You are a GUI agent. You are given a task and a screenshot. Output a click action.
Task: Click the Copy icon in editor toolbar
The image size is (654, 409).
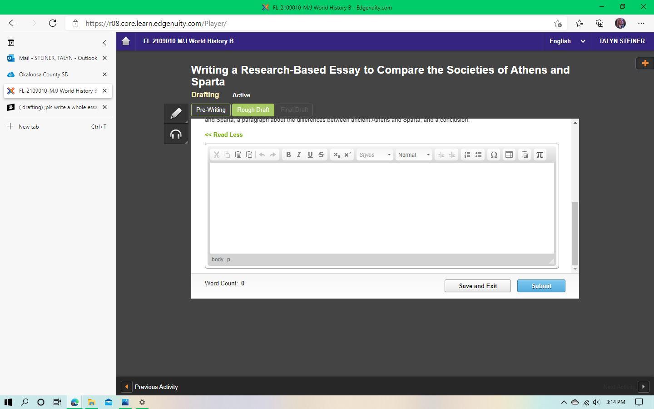coord(227,155)
